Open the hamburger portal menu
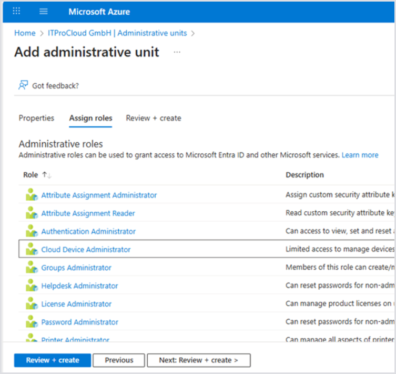396x374 pixels. pos(44,12)
